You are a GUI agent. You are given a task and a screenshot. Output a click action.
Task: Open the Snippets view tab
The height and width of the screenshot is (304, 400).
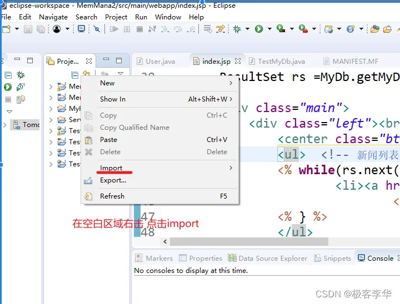point(332,258)
